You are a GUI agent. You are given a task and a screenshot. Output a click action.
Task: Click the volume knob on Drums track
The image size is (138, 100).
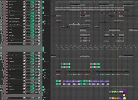(24, 7)
